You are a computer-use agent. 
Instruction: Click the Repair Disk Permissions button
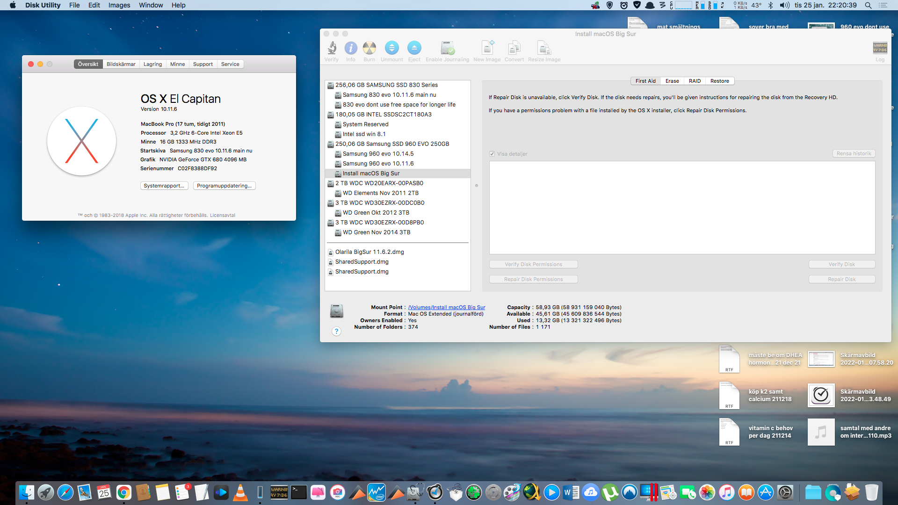[534, 279]
